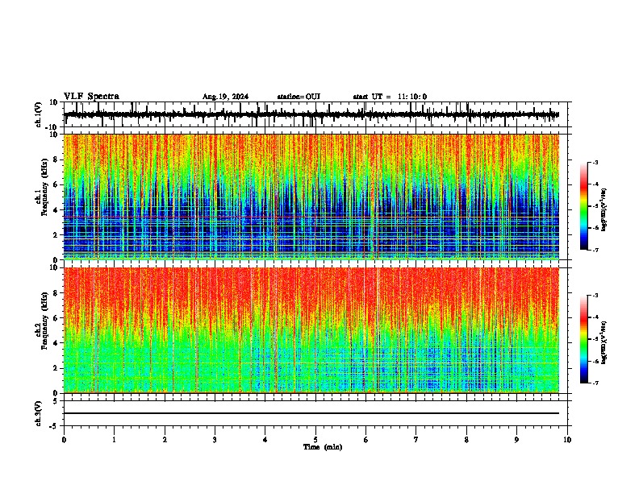This screenshot has width=639, height=493.
Task: Click the '-7' tick on ch.1 colorbar
Action: click(595, 250)
